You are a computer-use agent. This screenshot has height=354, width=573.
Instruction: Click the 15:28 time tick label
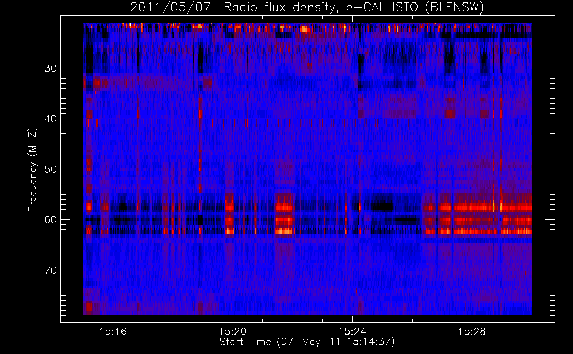(x=472, y=332)
